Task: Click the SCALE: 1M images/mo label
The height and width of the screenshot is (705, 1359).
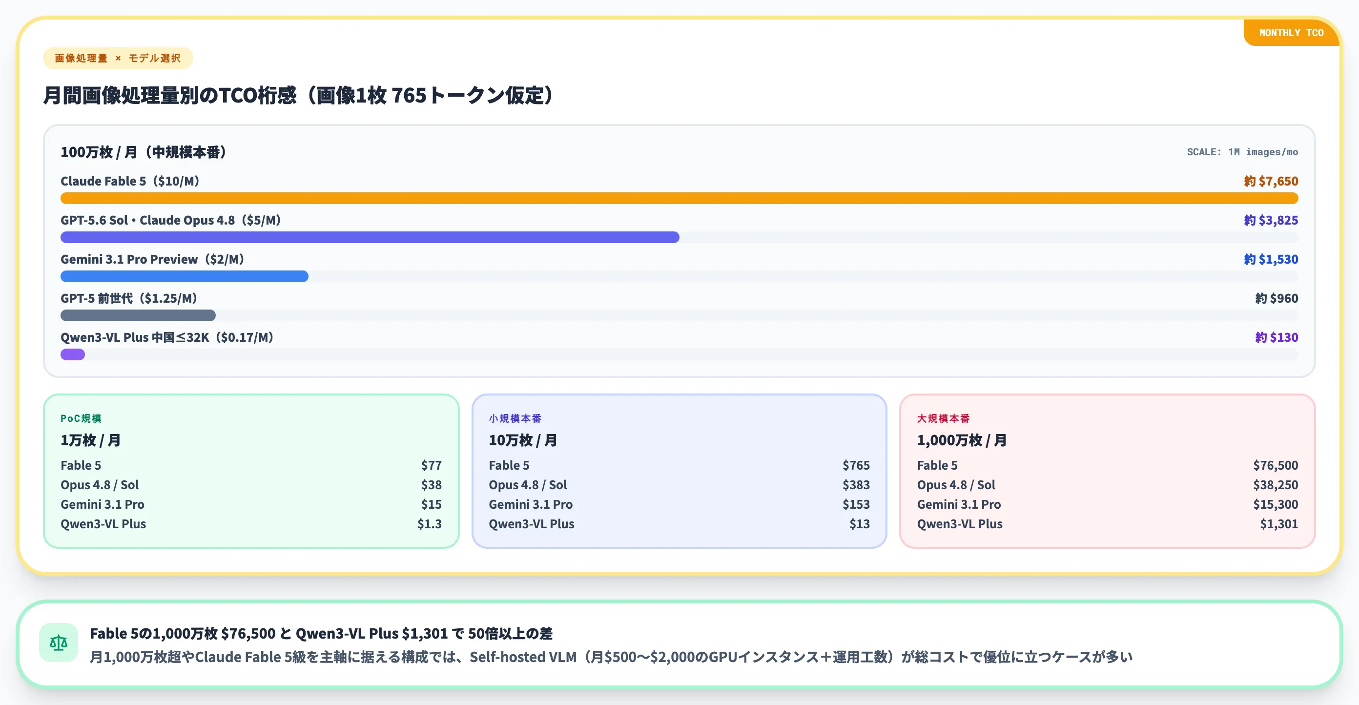Action: click(x=1242, y=152)
